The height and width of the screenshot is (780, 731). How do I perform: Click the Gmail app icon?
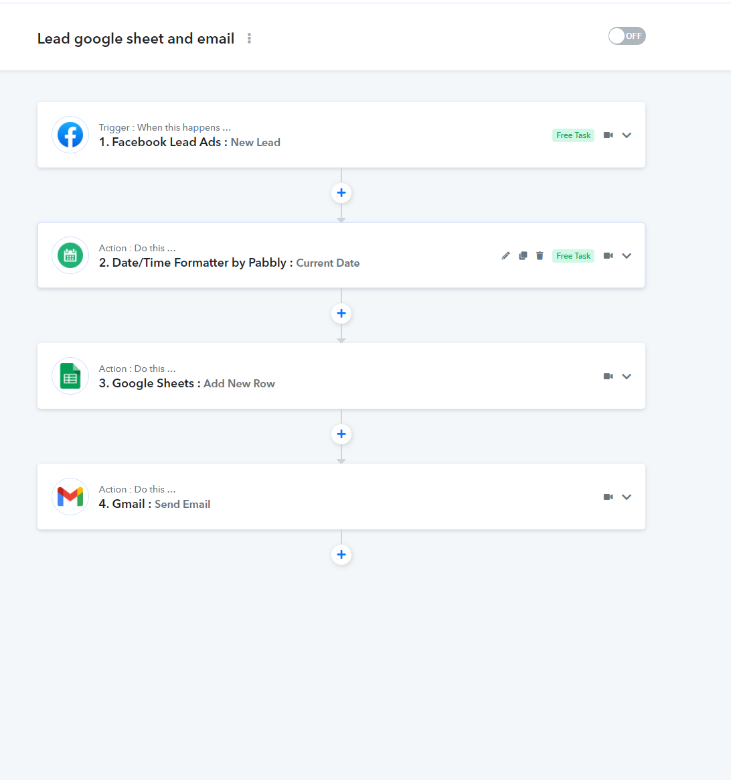point(70,497)
